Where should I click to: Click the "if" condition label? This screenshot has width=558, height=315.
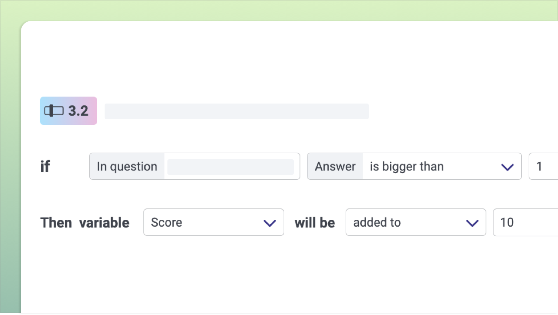pos(45,167)
